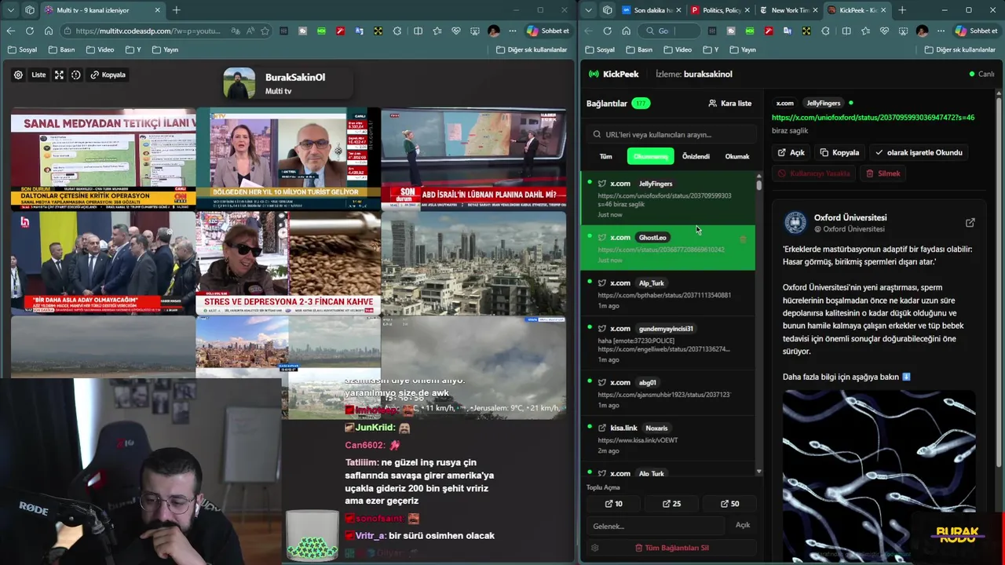Open Sohbet et Copilot in left browser
Image resolution: width=1005 pixels, height=565 pixels.
[x=547, y=31]
